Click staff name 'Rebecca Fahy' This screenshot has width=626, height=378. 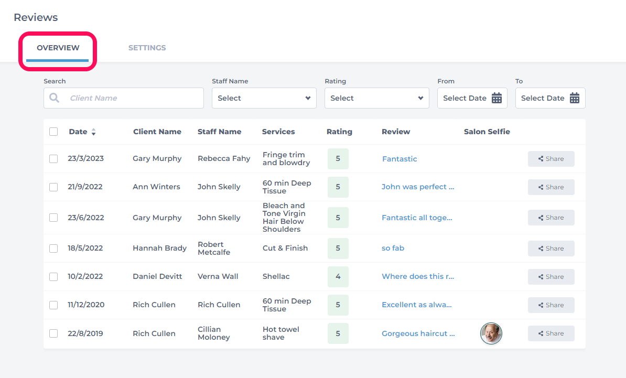(224, 158)
